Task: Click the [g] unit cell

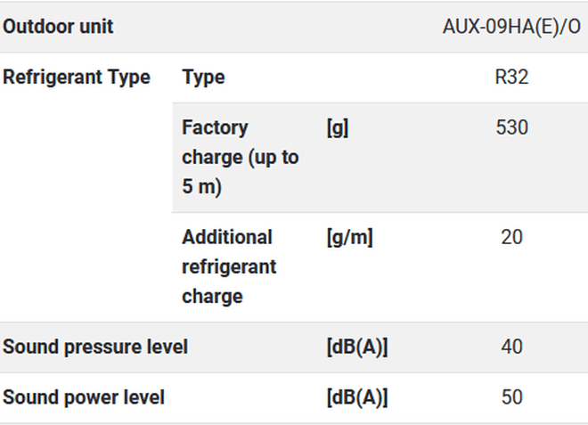Action: (x=338, y=128)
